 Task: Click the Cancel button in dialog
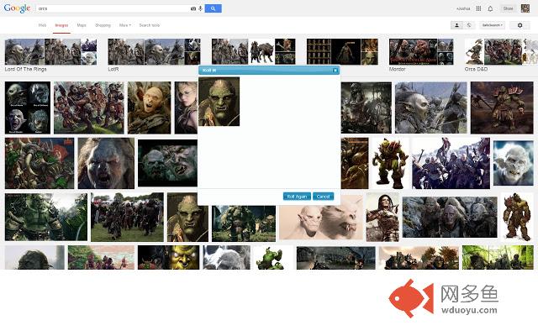(x=323, y=197)
